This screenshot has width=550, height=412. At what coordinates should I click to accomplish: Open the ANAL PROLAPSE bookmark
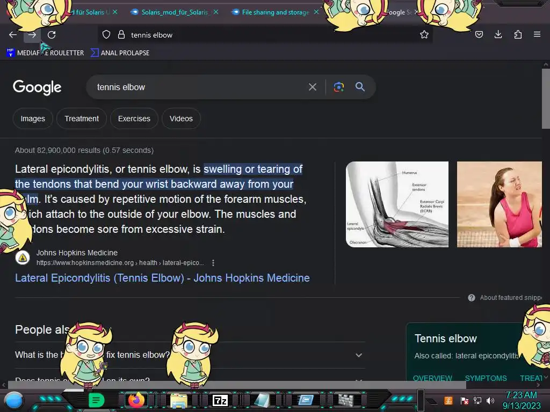coord(120,53)
